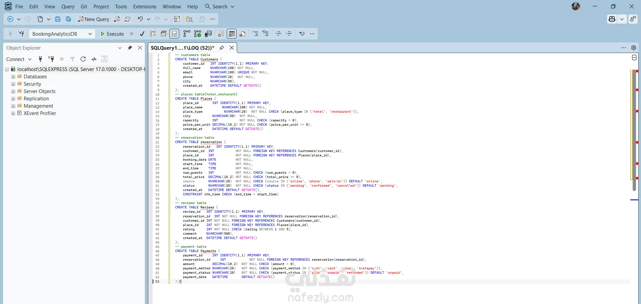This screenshot has height=304, width=641.
Task: Expand the Security folder node
Action: click(13, 84)
